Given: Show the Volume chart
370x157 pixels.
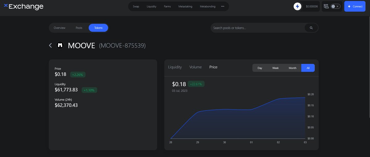Looking at the screenshot, I should point(195,67).
